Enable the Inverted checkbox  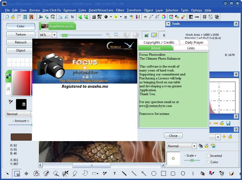click(208, 156)
